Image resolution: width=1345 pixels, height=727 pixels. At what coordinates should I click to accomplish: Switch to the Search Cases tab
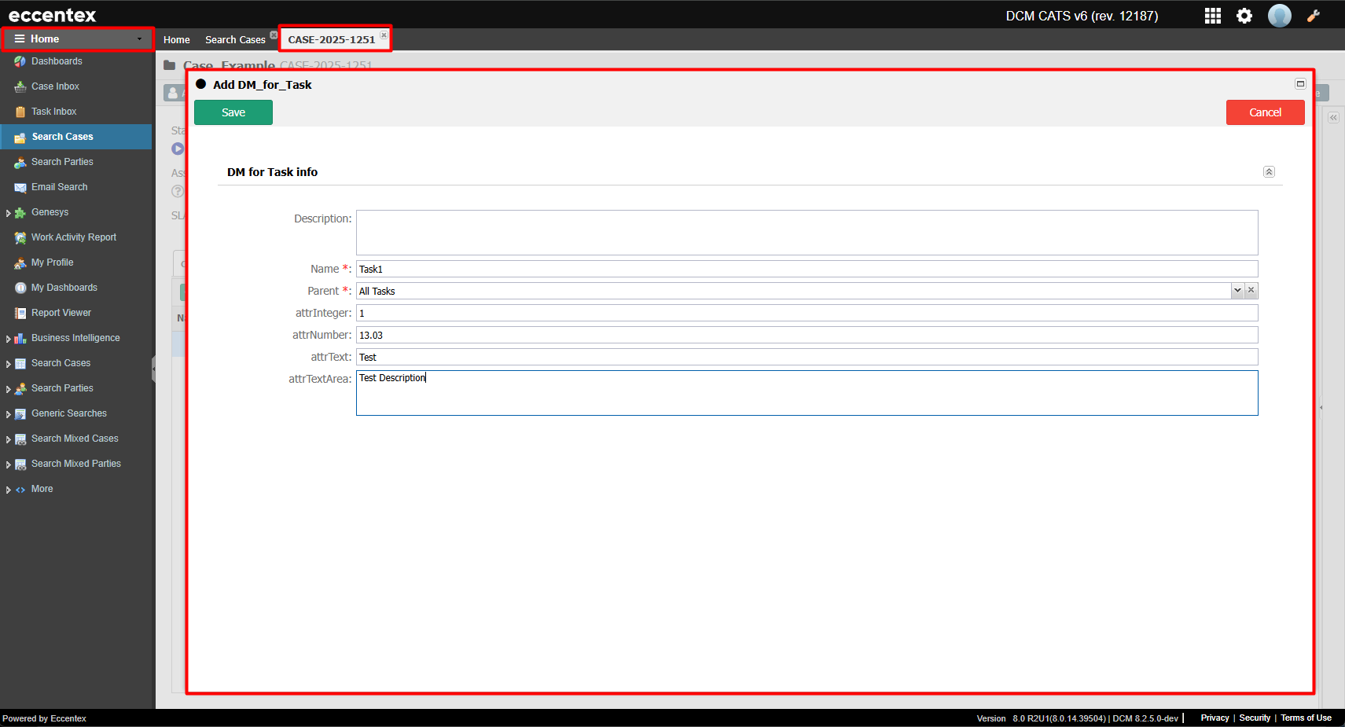point(235,40)
